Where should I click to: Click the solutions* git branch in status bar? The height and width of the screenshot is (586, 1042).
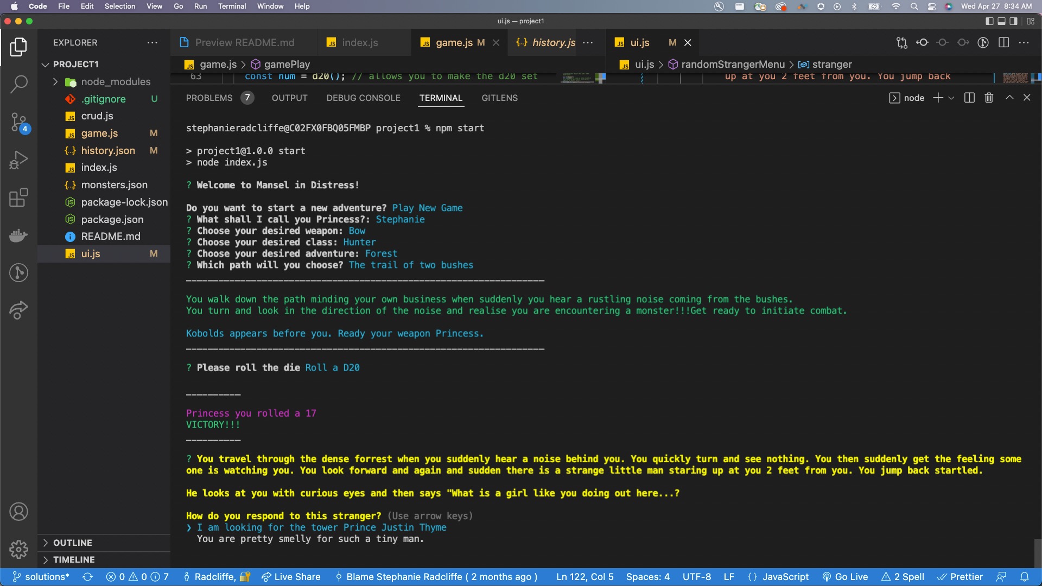41,577
